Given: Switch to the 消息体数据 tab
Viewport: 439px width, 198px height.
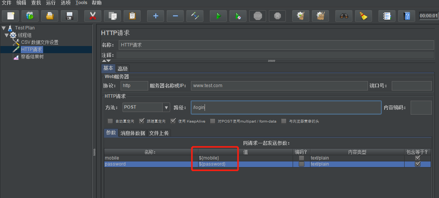Looking at the screenshot, I should 132,133.
